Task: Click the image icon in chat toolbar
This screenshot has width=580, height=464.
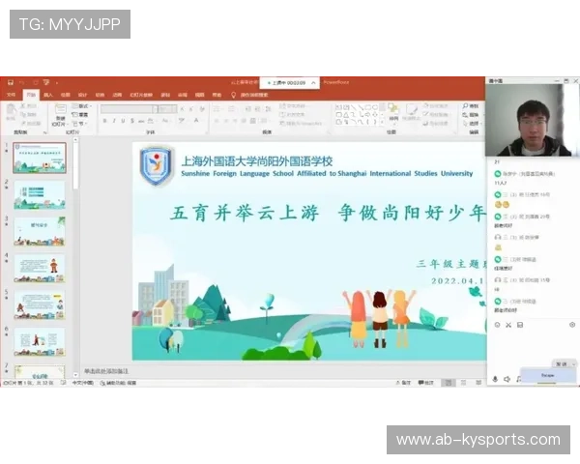Action: pos(520,325)
